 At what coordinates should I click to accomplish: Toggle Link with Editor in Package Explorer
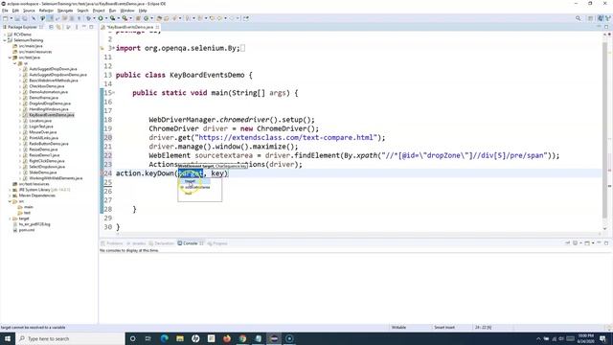(x=58, y=27)
